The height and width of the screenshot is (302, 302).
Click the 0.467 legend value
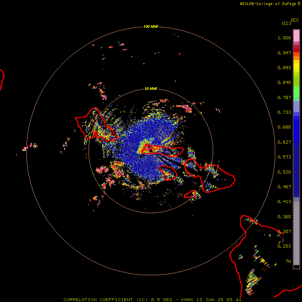(284, 187)
